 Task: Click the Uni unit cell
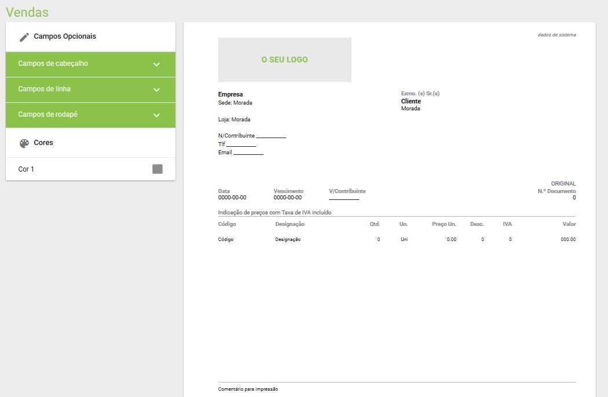click(404, 239)
